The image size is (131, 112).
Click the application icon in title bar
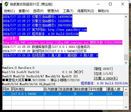pos(6,4)
